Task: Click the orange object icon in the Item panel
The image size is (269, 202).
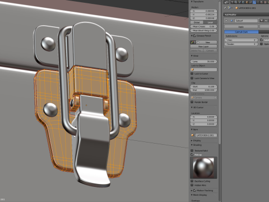Action: click(x=193, y=135)
